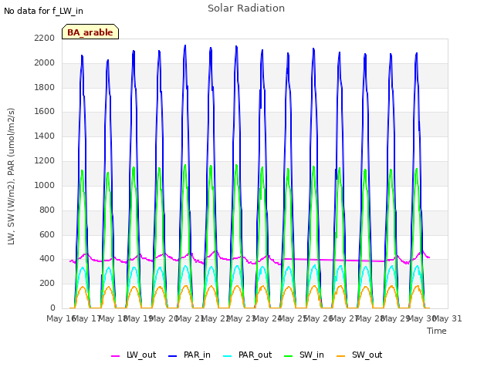This screenshot has width=494, height=370.
Task: Click the 200 y-axis tick label
Action: pos(47,284)
